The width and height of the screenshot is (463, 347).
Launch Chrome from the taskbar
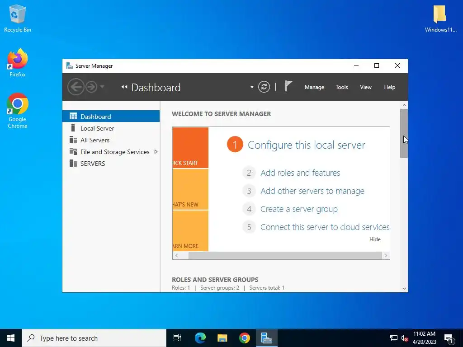[x=244, y=338]
